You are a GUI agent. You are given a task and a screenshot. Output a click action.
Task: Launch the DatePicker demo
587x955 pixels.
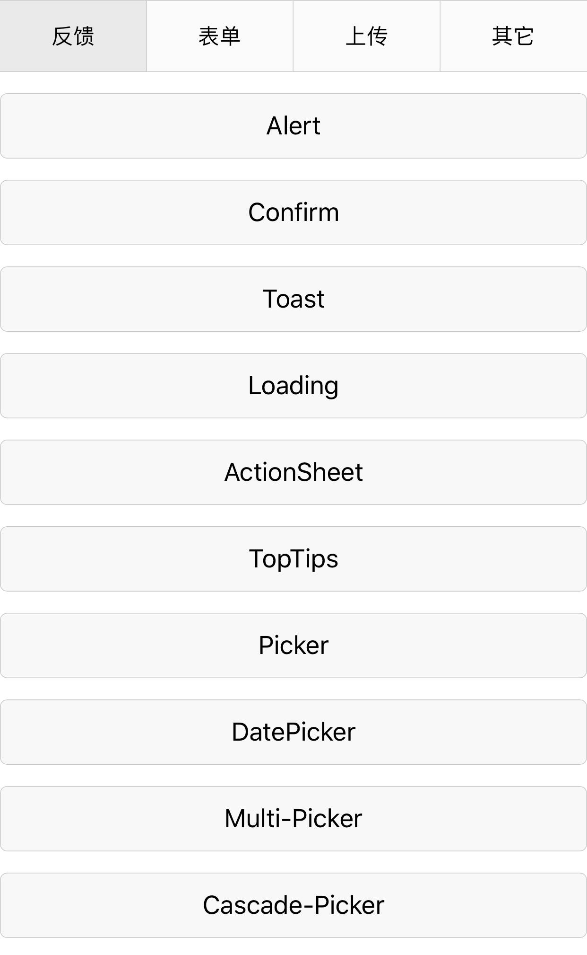(293, 732)
